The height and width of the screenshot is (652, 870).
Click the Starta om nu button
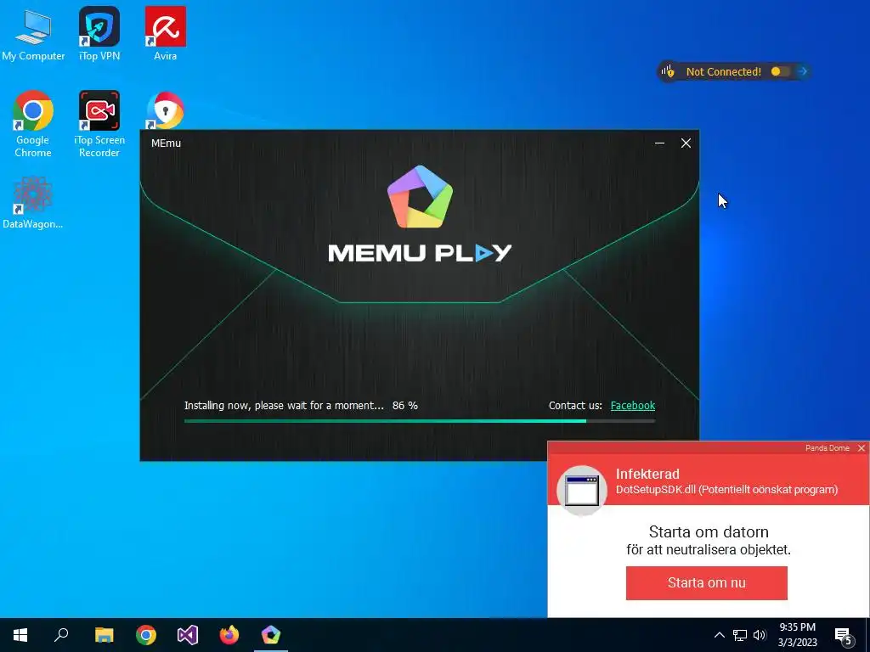click(x=706, y=582)
